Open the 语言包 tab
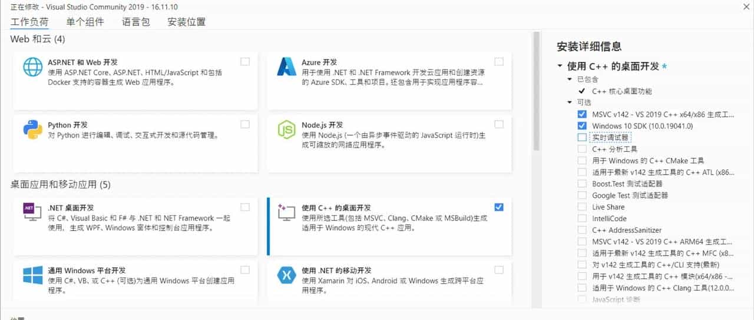The height and width of the screenshot is (320, 754). (136, 22)
